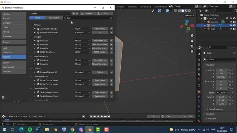Hide the Cube in viewport via eye icon
The height and width of the screenshot is (133, 237).
click(x=231, y=25)
